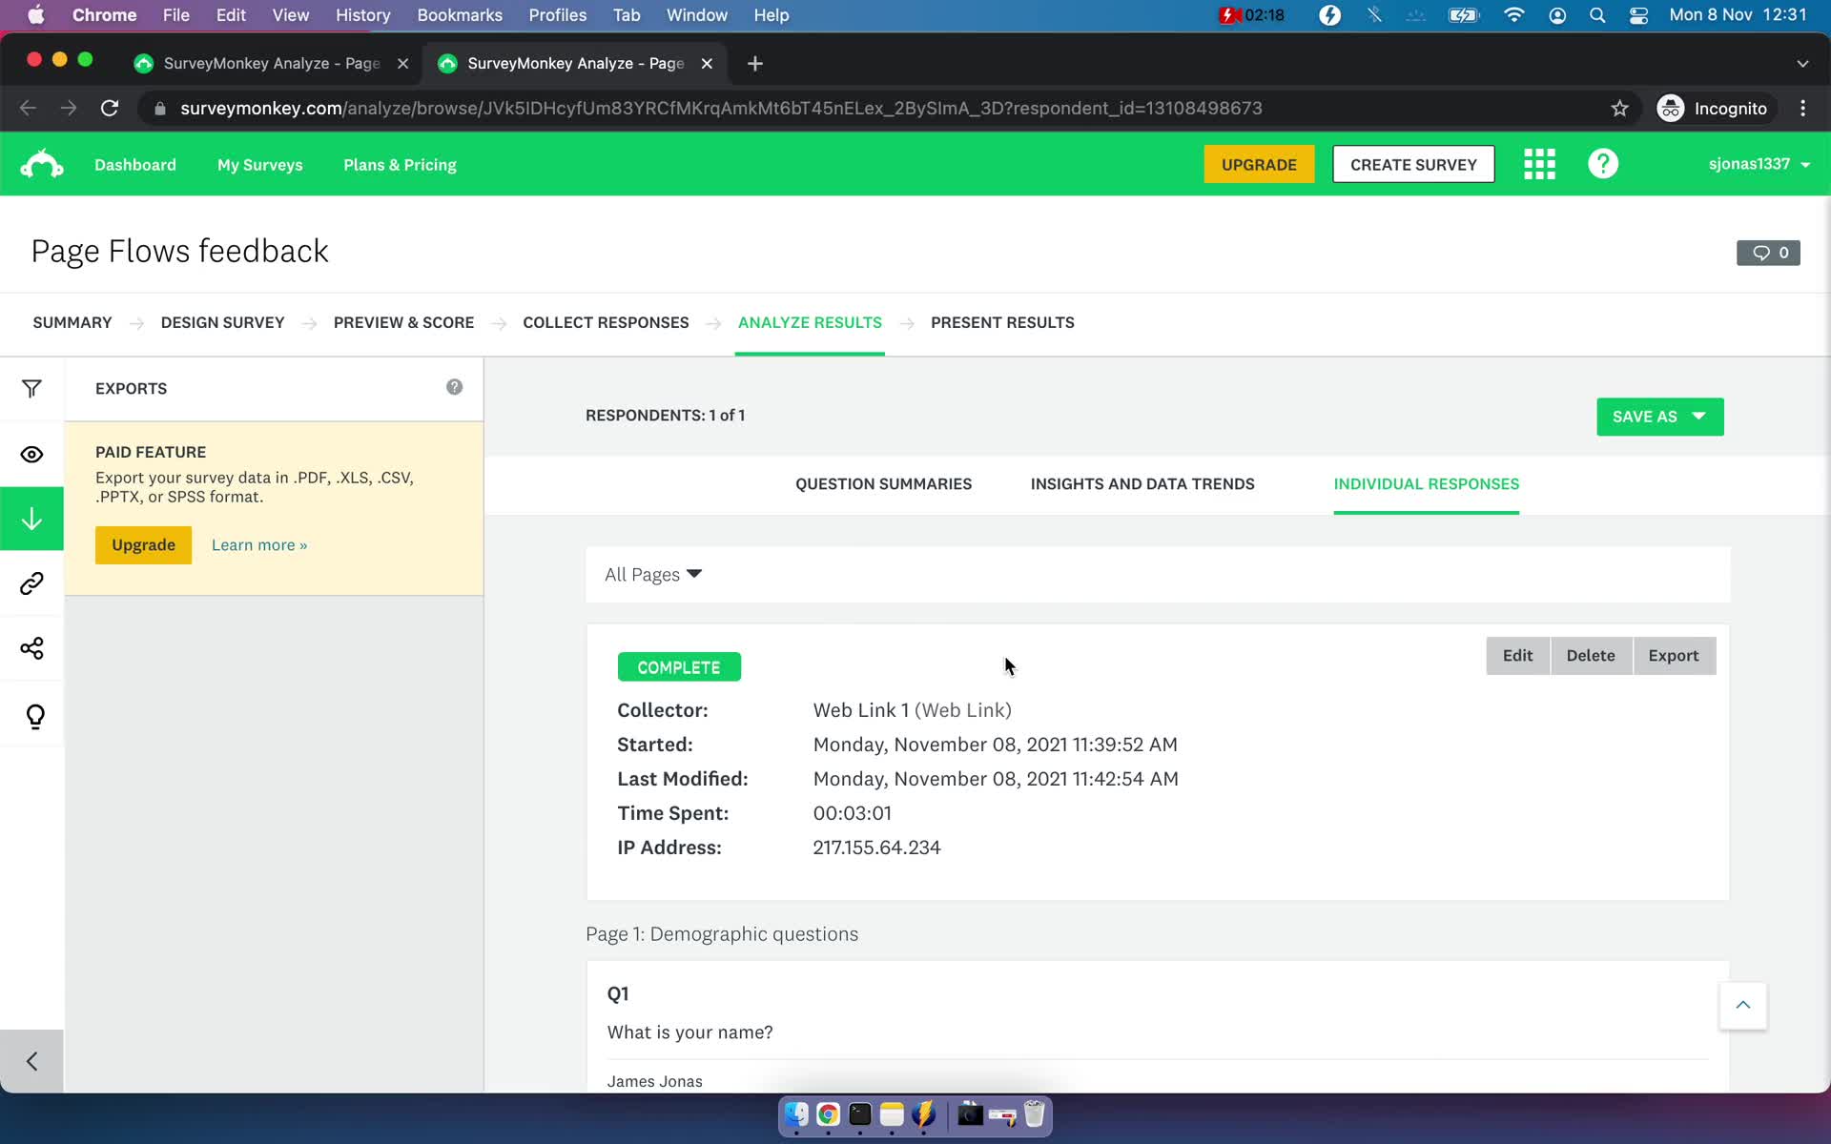Click the download arrow icon in sidebar
The height and width of the screenshot is (1144, 1831).
31,518
